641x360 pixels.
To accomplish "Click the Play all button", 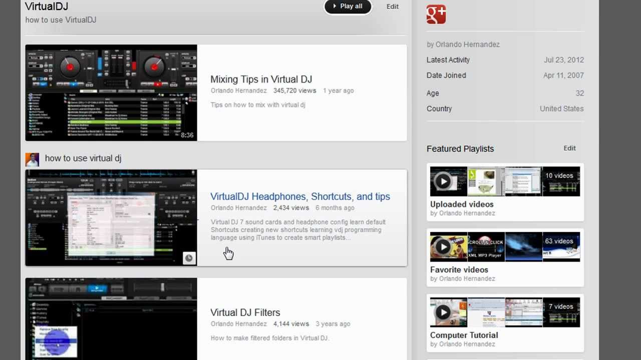I will pos(348,6).
